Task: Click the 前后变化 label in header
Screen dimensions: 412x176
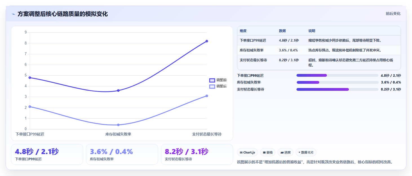Action: (x=393, y=14)
